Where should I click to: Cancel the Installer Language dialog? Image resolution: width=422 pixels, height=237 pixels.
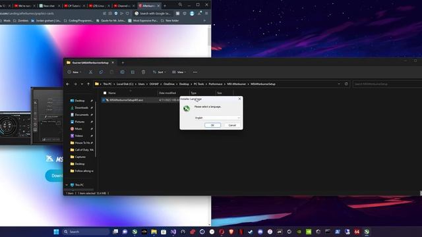point(232,125)
